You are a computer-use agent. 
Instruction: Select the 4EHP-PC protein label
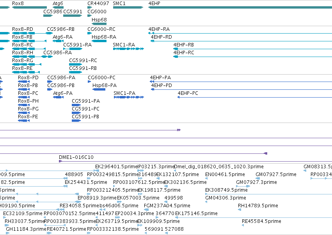coord(188,93)
